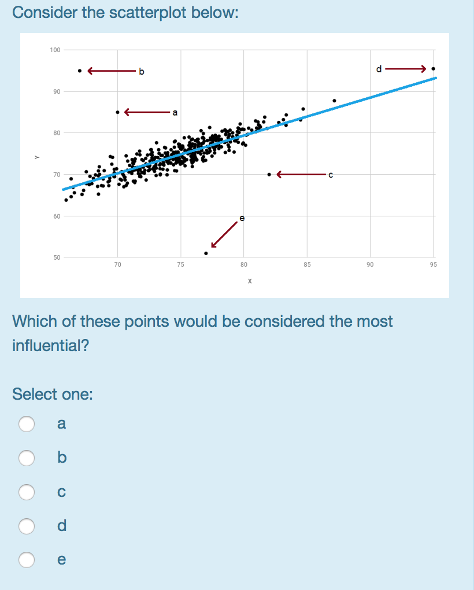Click the outlier dot below the e arrow
The image size is (474, 590).
click(206, 253)
